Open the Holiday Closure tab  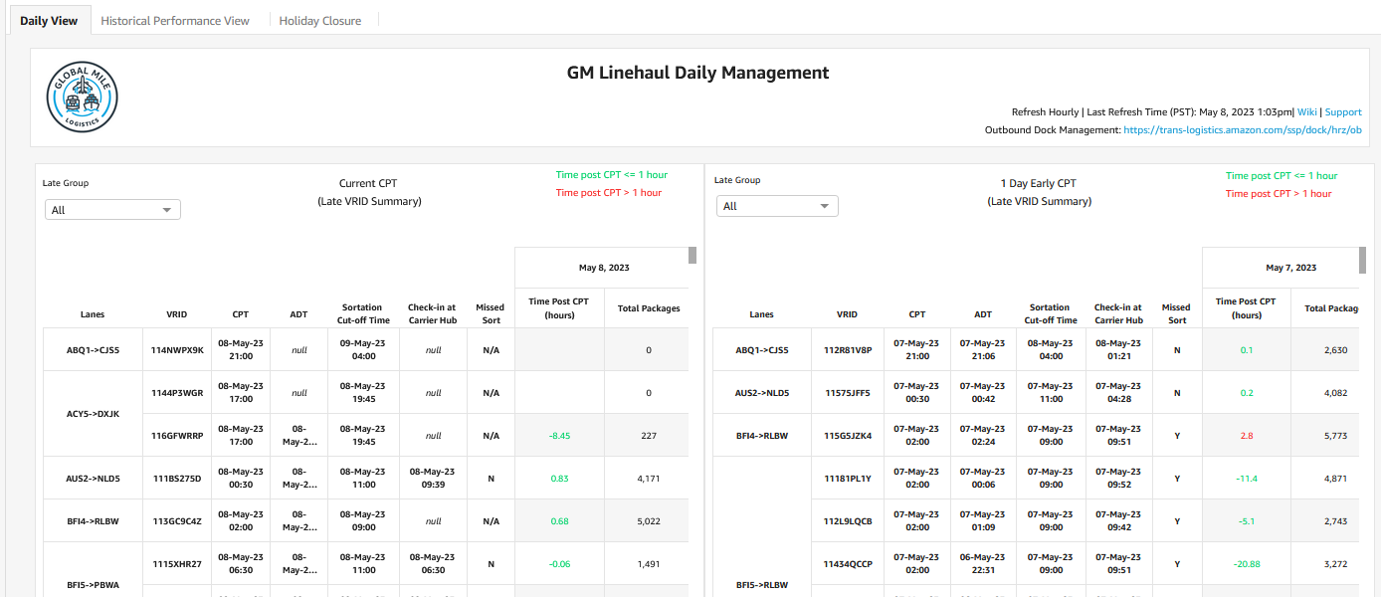320,20
